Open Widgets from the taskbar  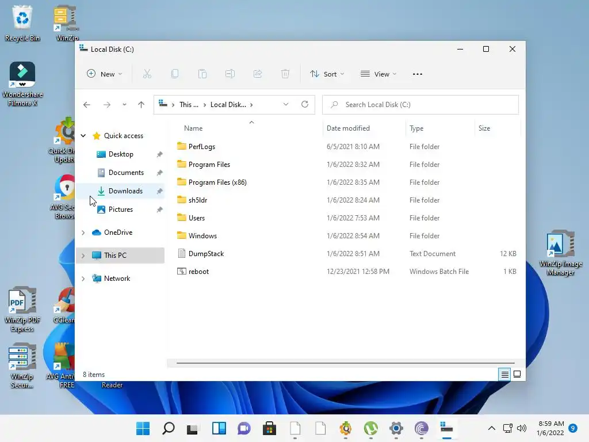pos(219,428)
